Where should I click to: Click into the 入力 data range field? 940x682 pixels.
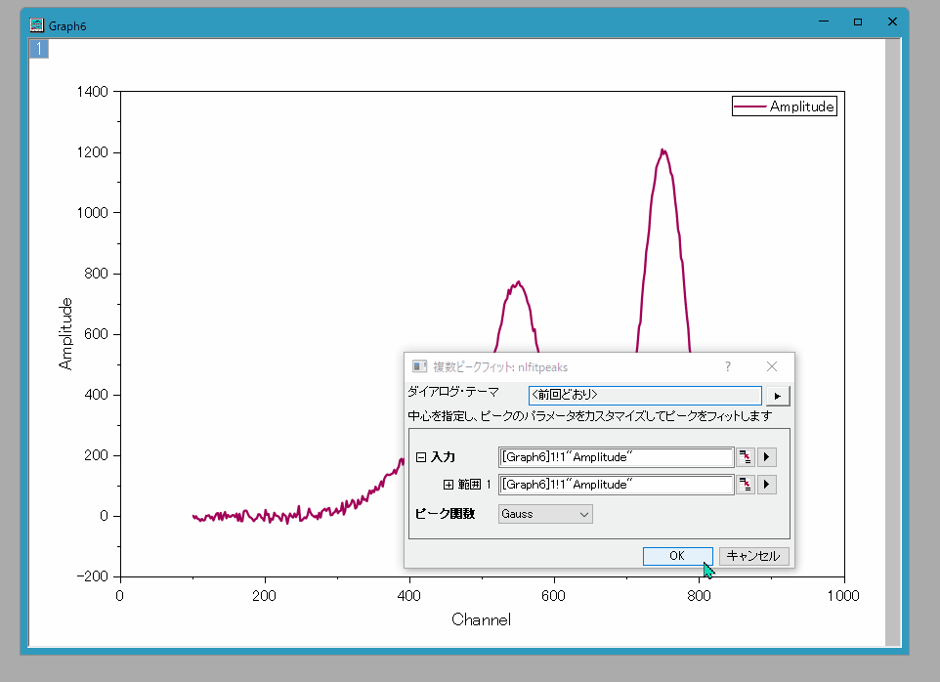coord(616,457)
